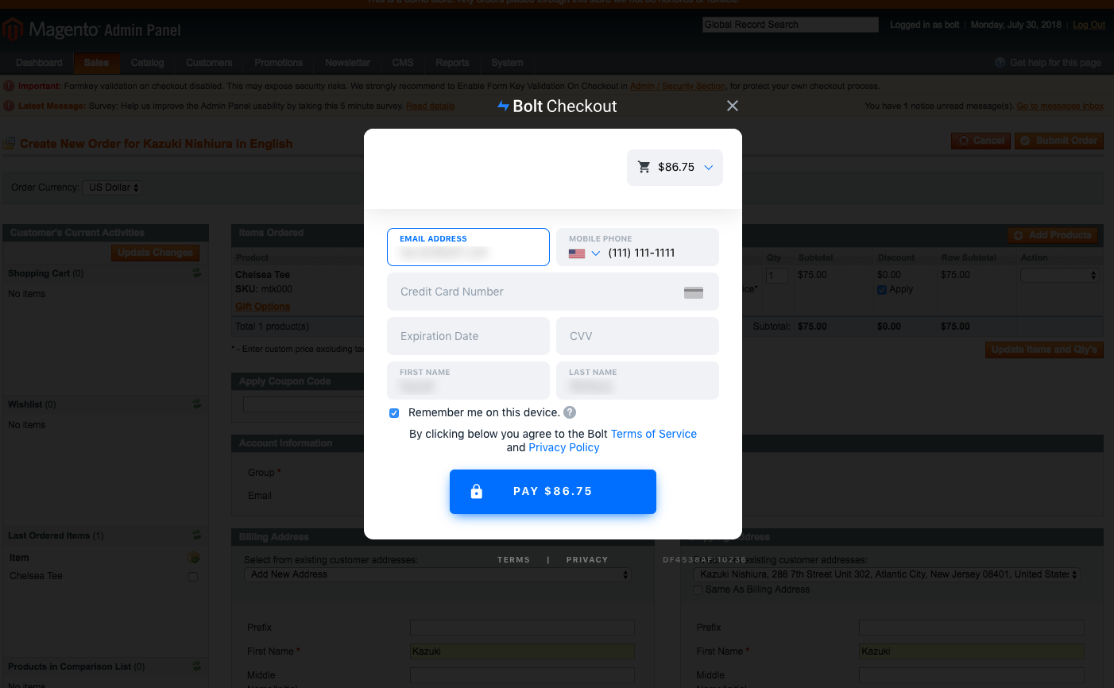
Task: Click the Cancel order button
Action: point(981,141)
